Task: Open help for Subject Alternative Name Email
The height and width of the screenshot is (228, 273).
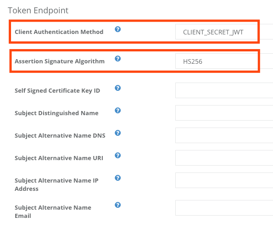Action: coord(118,205)
